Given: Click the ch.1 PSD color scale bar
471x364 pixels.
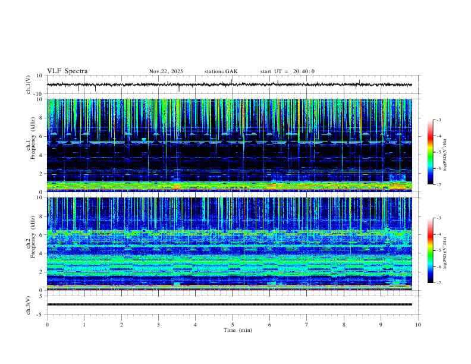Looking at the screenshot, I should coord(430,152).
